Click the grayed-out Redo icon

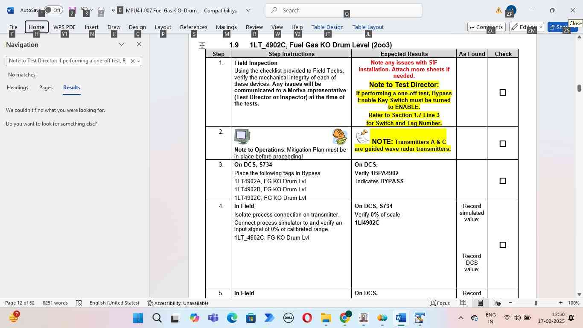tap(101, 10)
